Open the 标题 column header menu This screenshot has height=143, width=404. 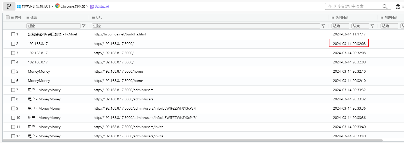point(28,17)
